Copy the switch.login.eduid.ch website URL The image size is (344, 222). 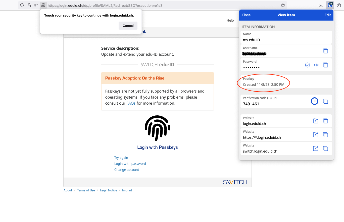click(x=325, y=149)
